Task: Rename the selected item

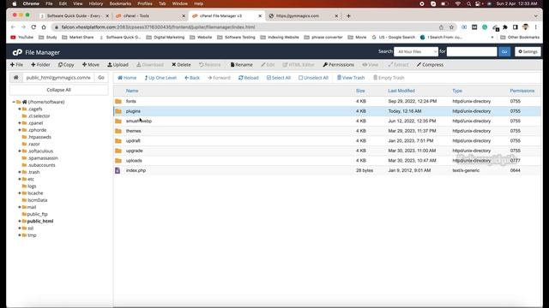Action: 242,65
